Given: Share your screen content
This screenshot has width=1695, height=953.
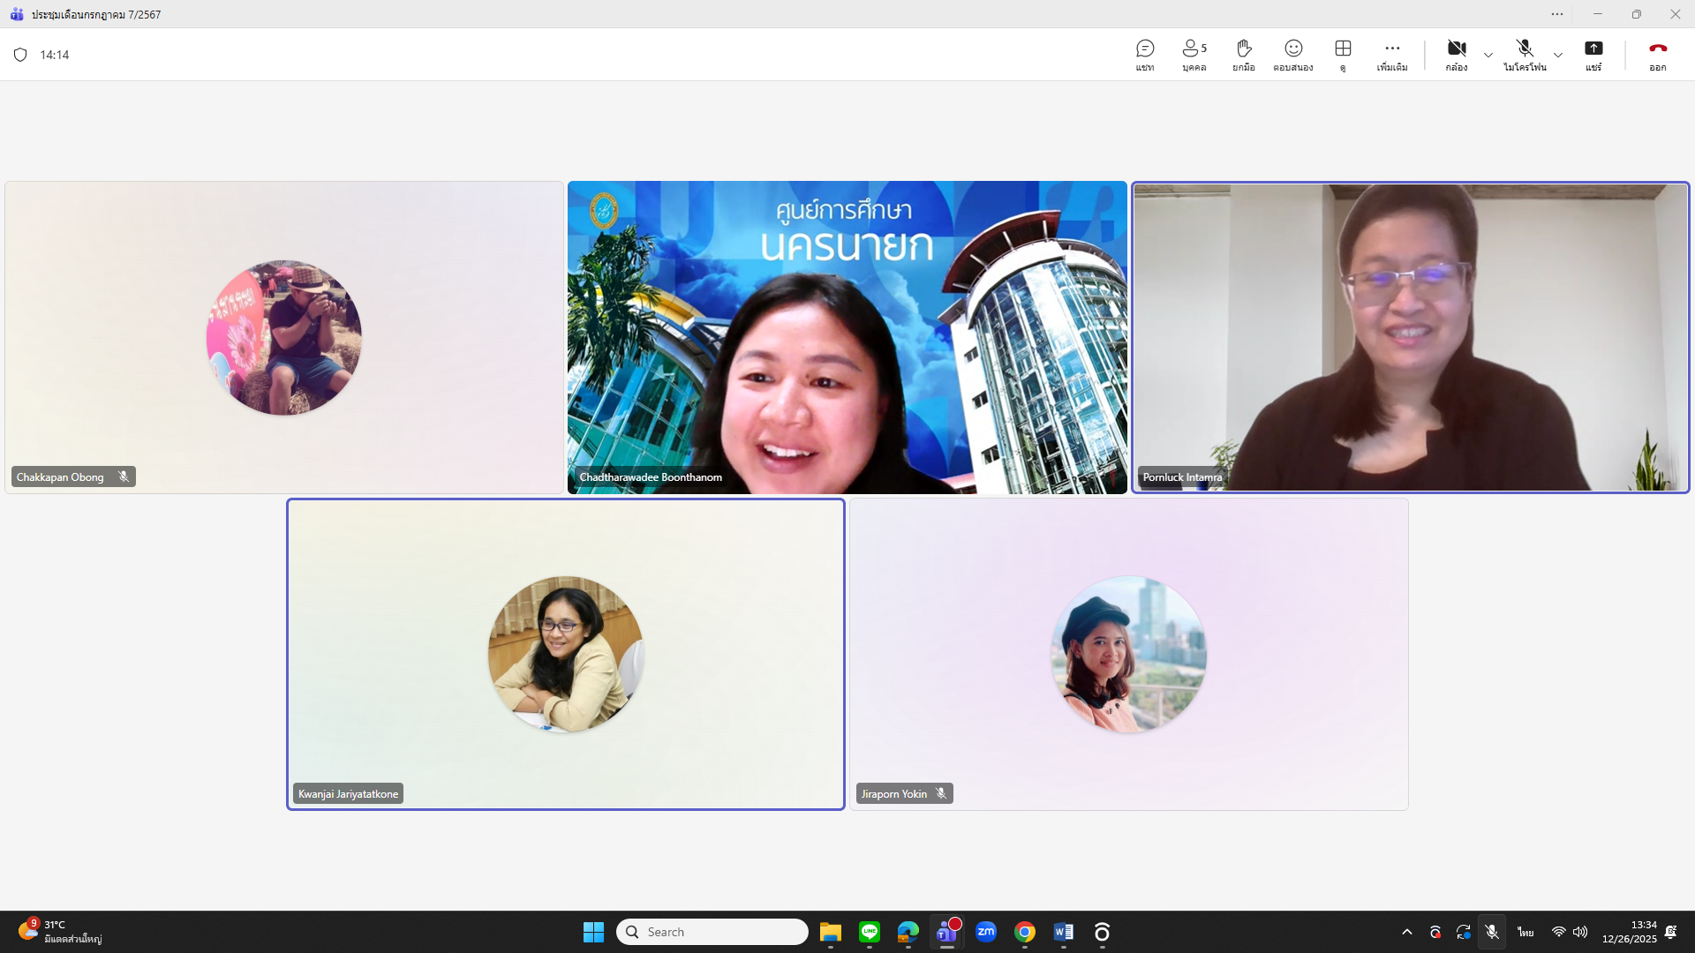Looking at the screenshot, I should 1593,55.
